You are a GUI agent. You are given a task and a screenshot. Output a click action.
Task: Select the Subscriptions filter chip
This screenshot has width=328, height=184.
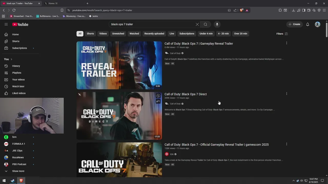point(187,34)
